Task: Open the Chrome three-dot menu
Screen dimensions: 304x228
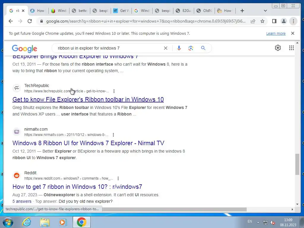Action: [293, 21]
